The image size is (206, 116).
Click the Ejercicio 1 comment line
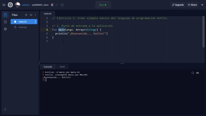(x=110, y=18)
